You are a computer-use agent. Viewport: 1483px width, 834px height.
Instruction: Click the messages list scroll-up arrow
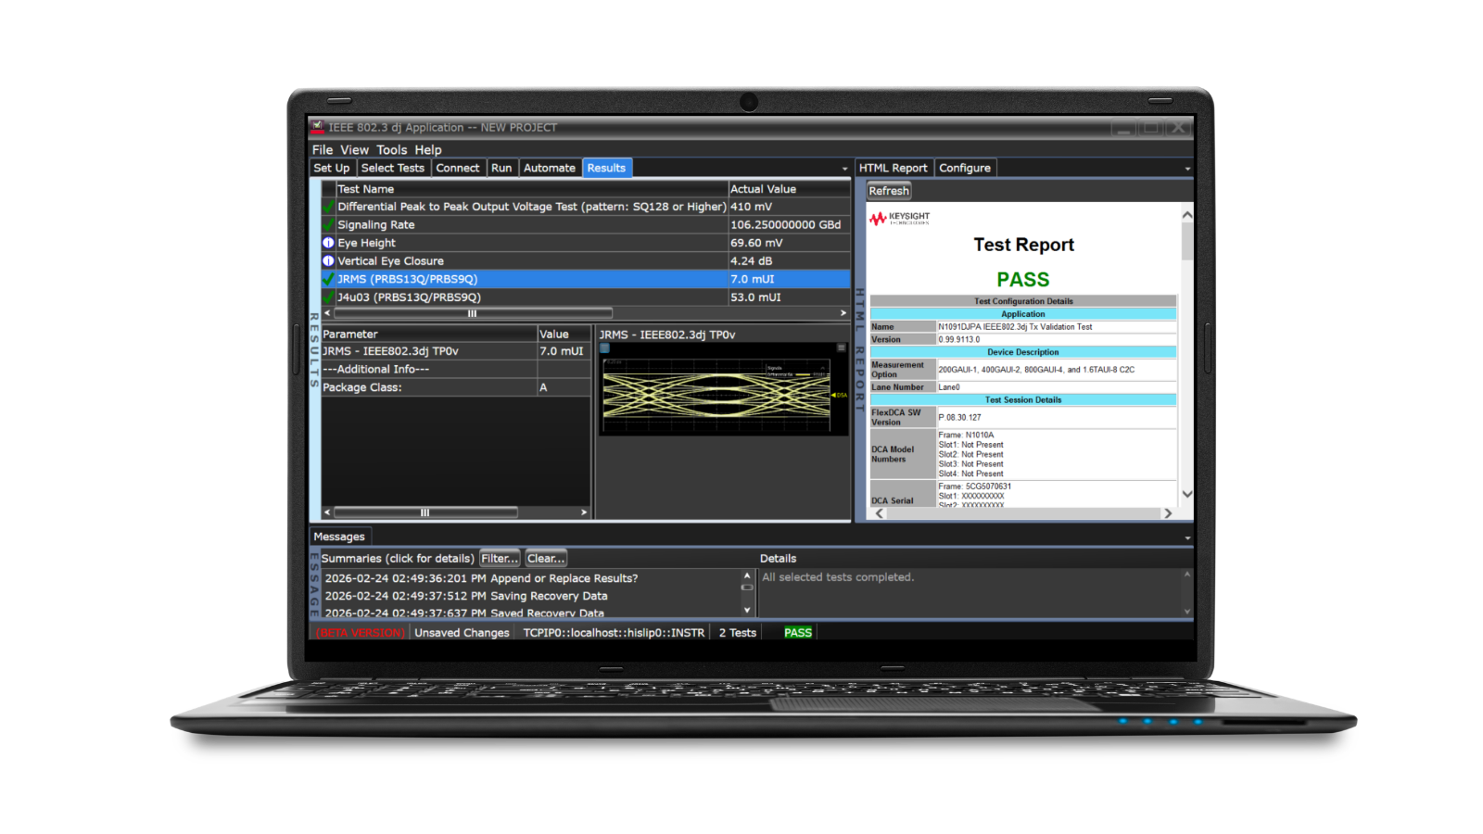click(x=747, y=575)
